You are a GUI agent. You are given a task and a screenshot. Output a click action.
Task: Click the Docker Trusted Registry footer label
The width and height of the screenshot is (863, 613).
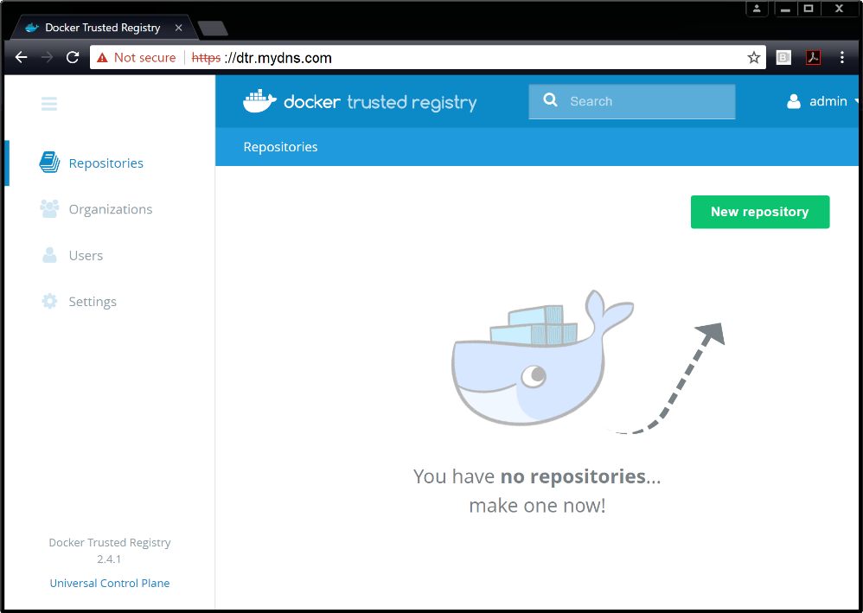(x=110, y=543)
